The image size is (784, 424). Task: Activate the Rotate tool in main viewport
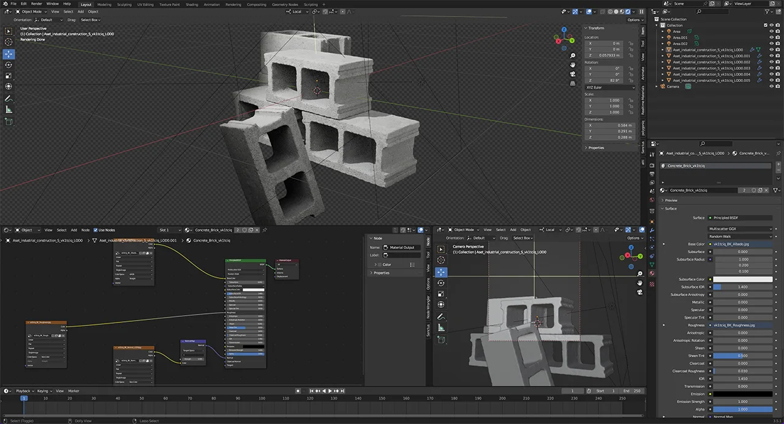coord(9,65)
